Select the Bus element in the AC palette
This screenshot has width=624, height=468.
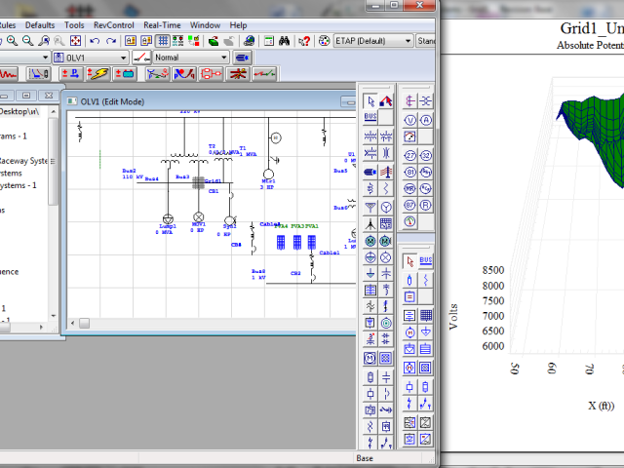(x=370, y=117)
